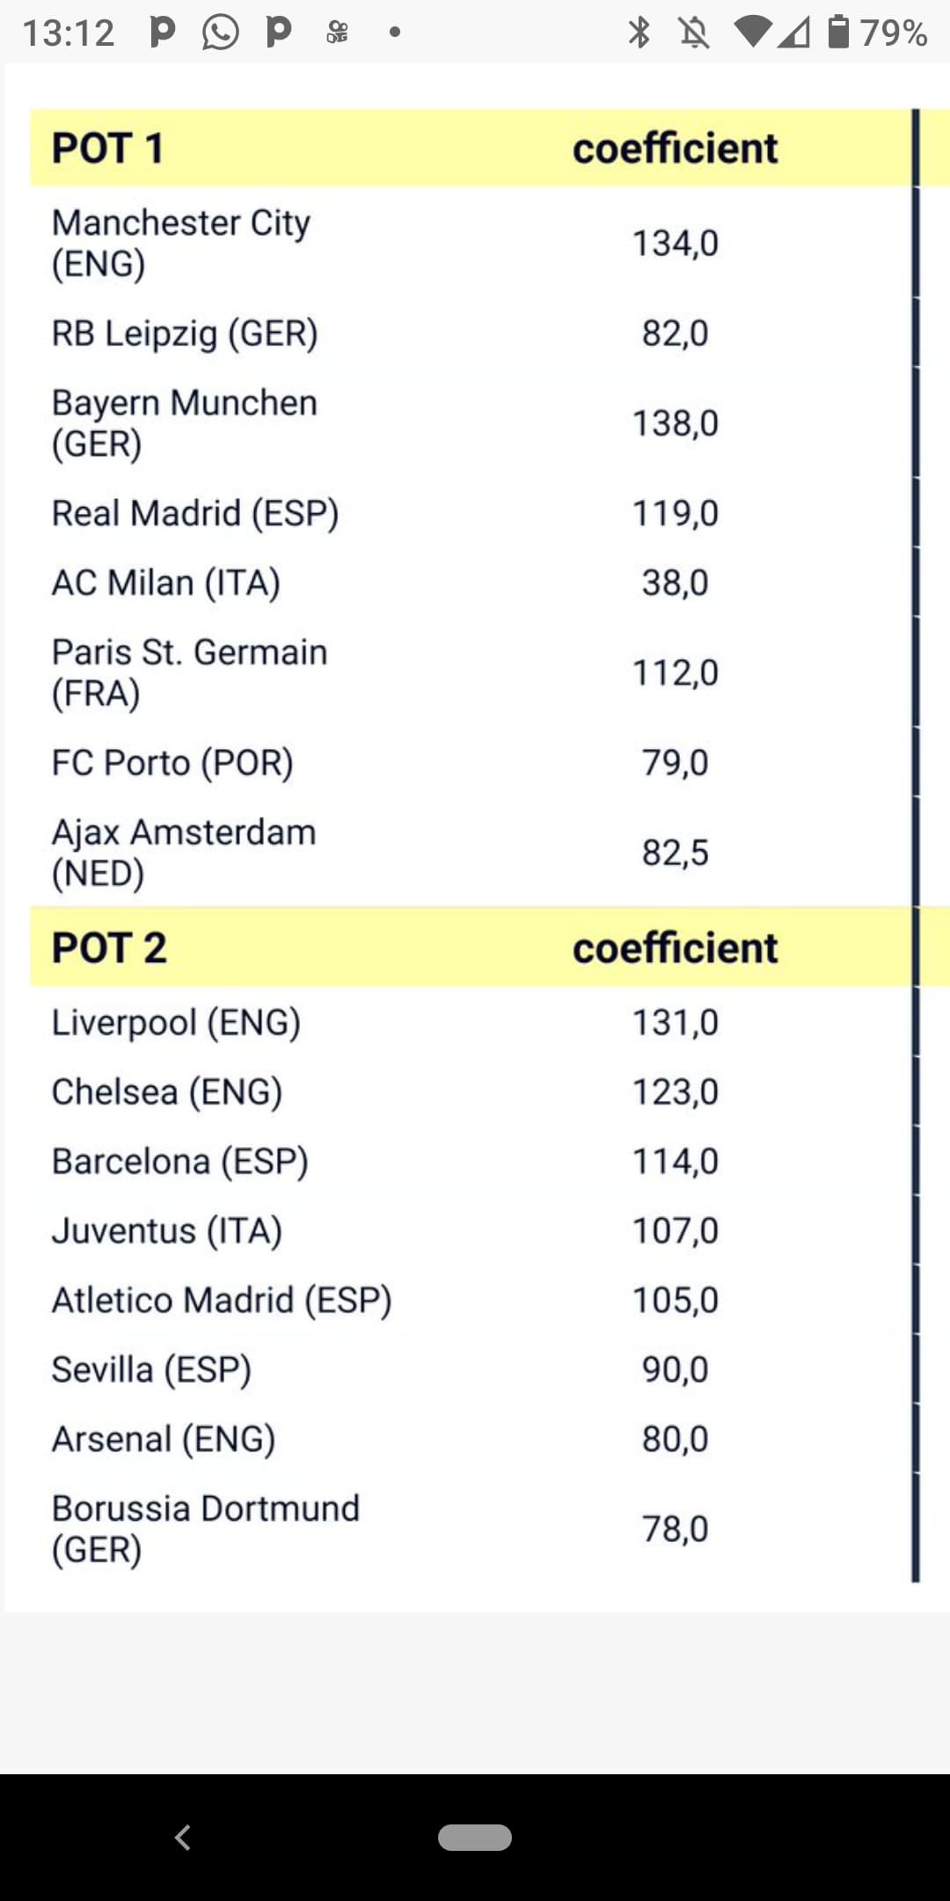
Task: Tap the AC Milan (ITA) entry
Action: coord(166,583)
